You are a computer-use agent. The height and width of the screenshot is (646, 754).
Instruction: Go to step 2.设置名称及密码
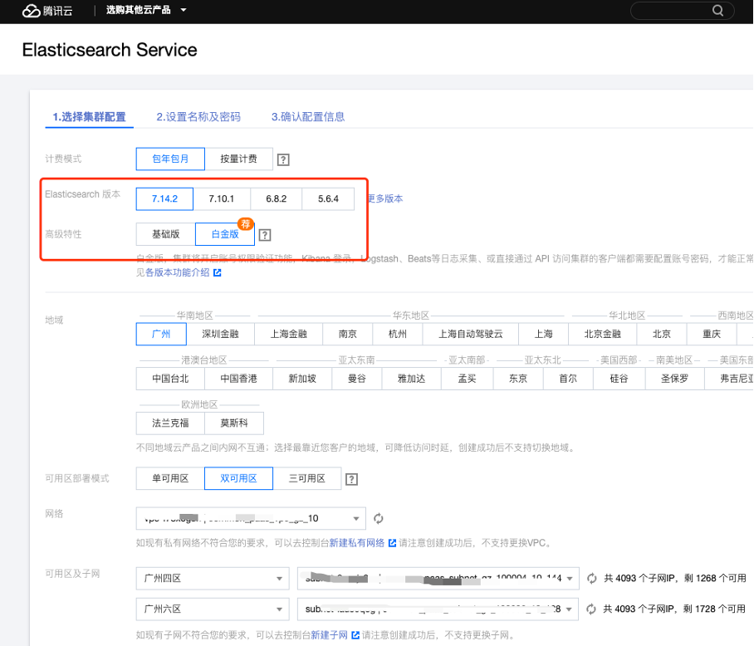point(199,117)
